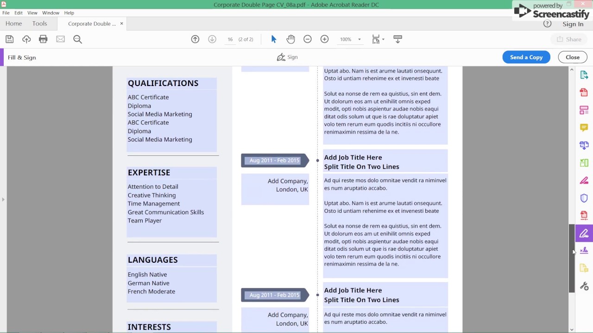Image resolution: width=593 pixels, height=333 pixels.
Task: Click the 'Creative Thinking' text line
Action: tap(152, 195)
